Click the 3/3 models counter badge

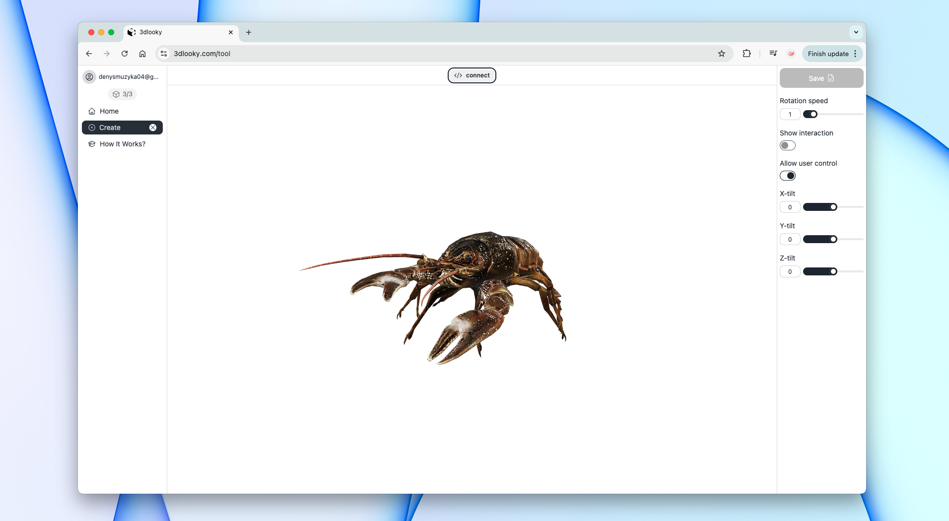(123, 94)
